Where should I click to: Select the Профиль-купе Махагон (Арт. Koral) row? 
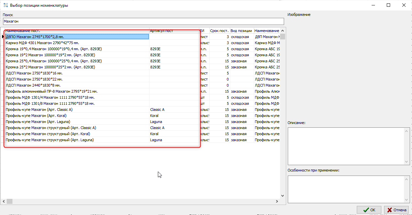[77, 116]
